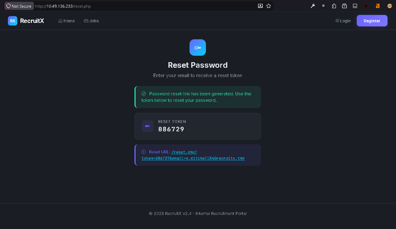
Task: Click the 'RESET TOKEN' label
Action: (x=172, y=121)
